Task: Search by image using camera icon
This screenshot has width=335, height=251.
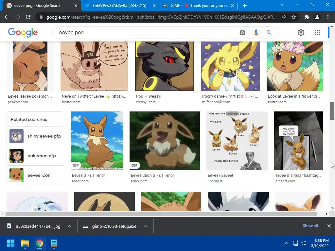Action: point(242,33)
